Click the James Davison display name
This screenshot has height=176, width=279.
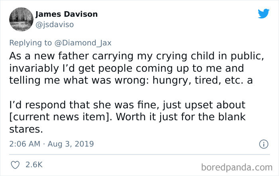click(67, 14)
